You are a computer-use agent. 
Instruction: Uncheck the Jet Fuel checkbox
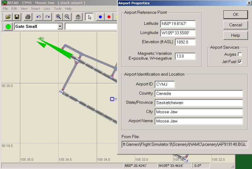pos(240,62)
